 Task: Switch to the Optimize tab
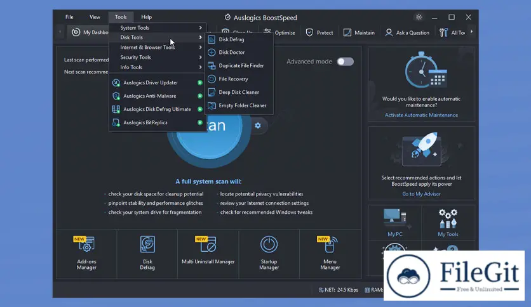279,32
